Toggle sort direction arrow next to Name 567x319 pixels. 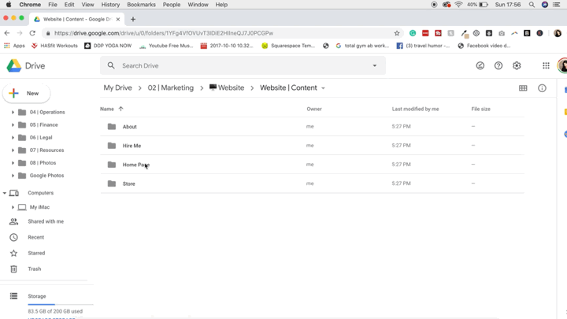120,109
